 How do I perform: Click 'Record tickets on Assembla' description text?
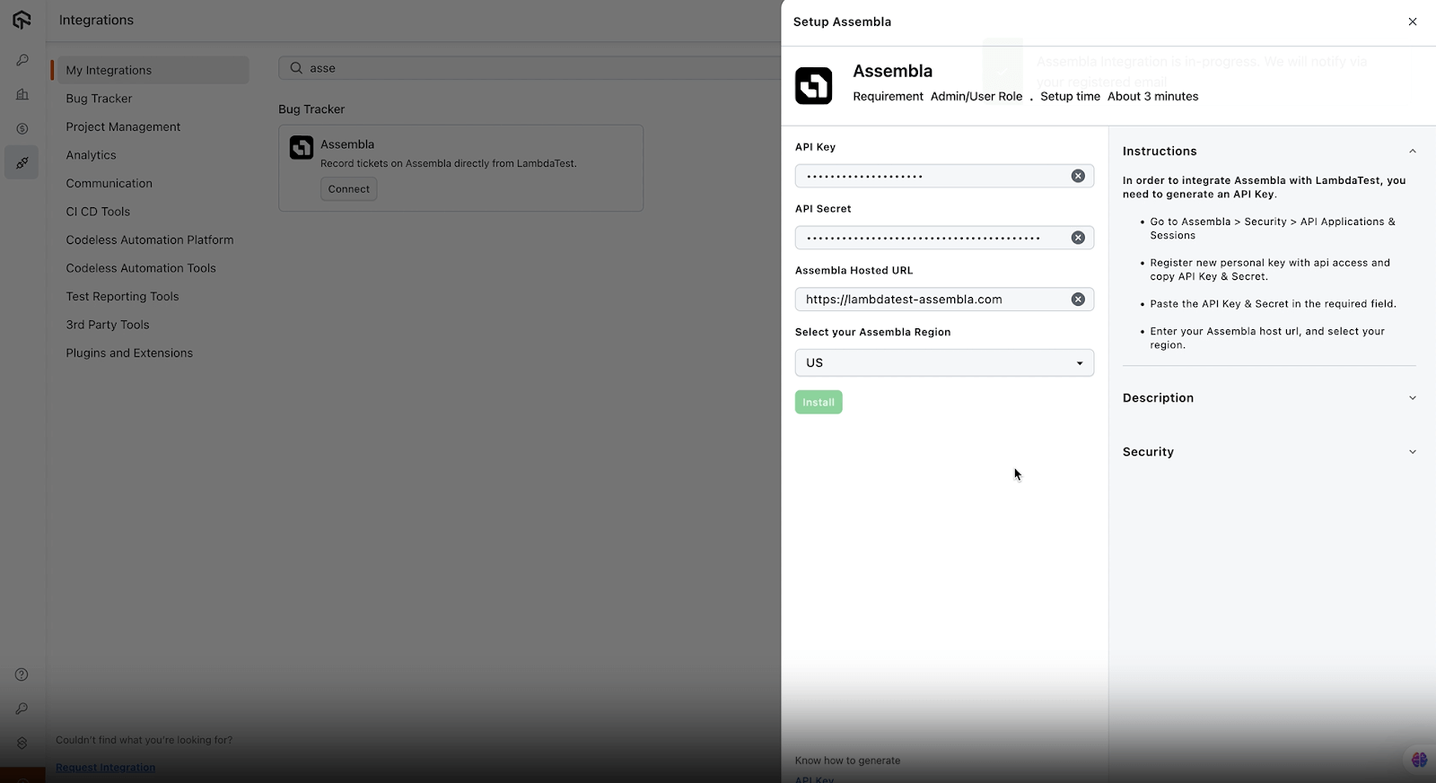pos(448,163)
